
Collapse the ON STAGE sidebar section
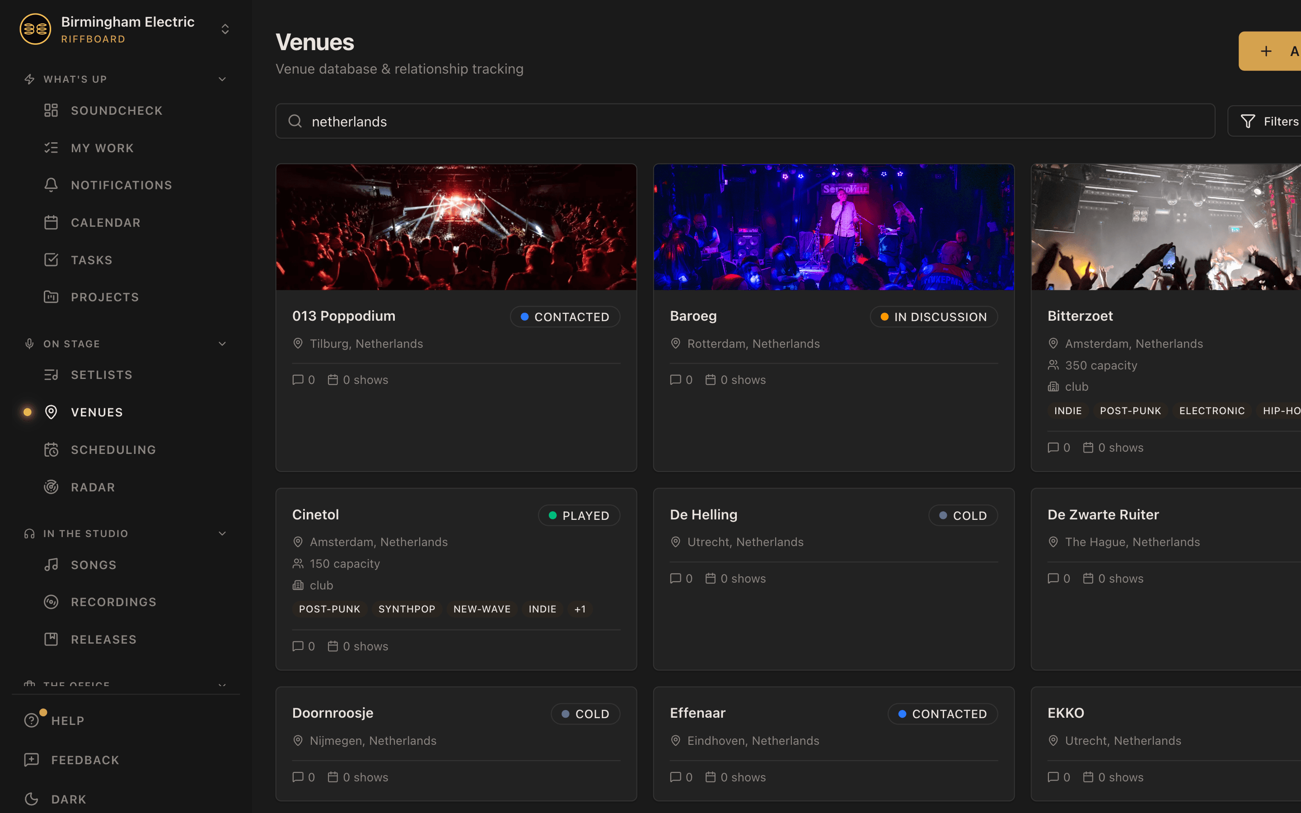tap(222, 344)
